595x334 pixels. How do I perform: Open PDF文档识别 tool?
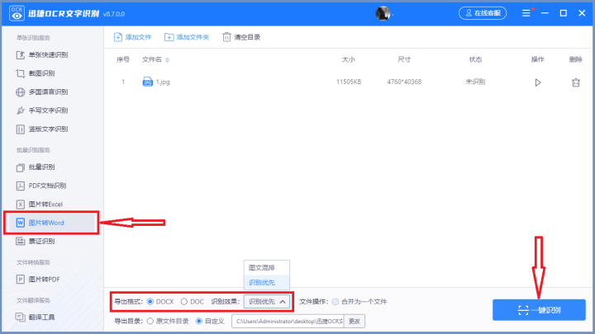(x=41, y=186)
